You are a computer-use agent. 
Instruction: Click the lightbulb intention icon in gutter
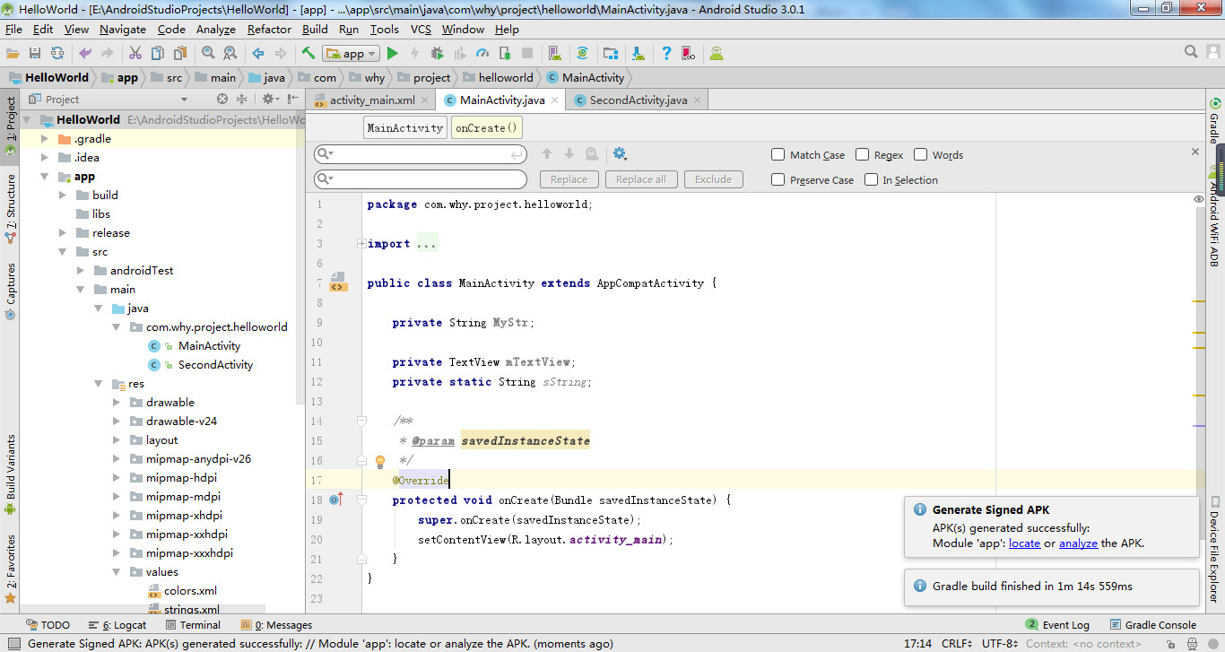pos(379,462)
